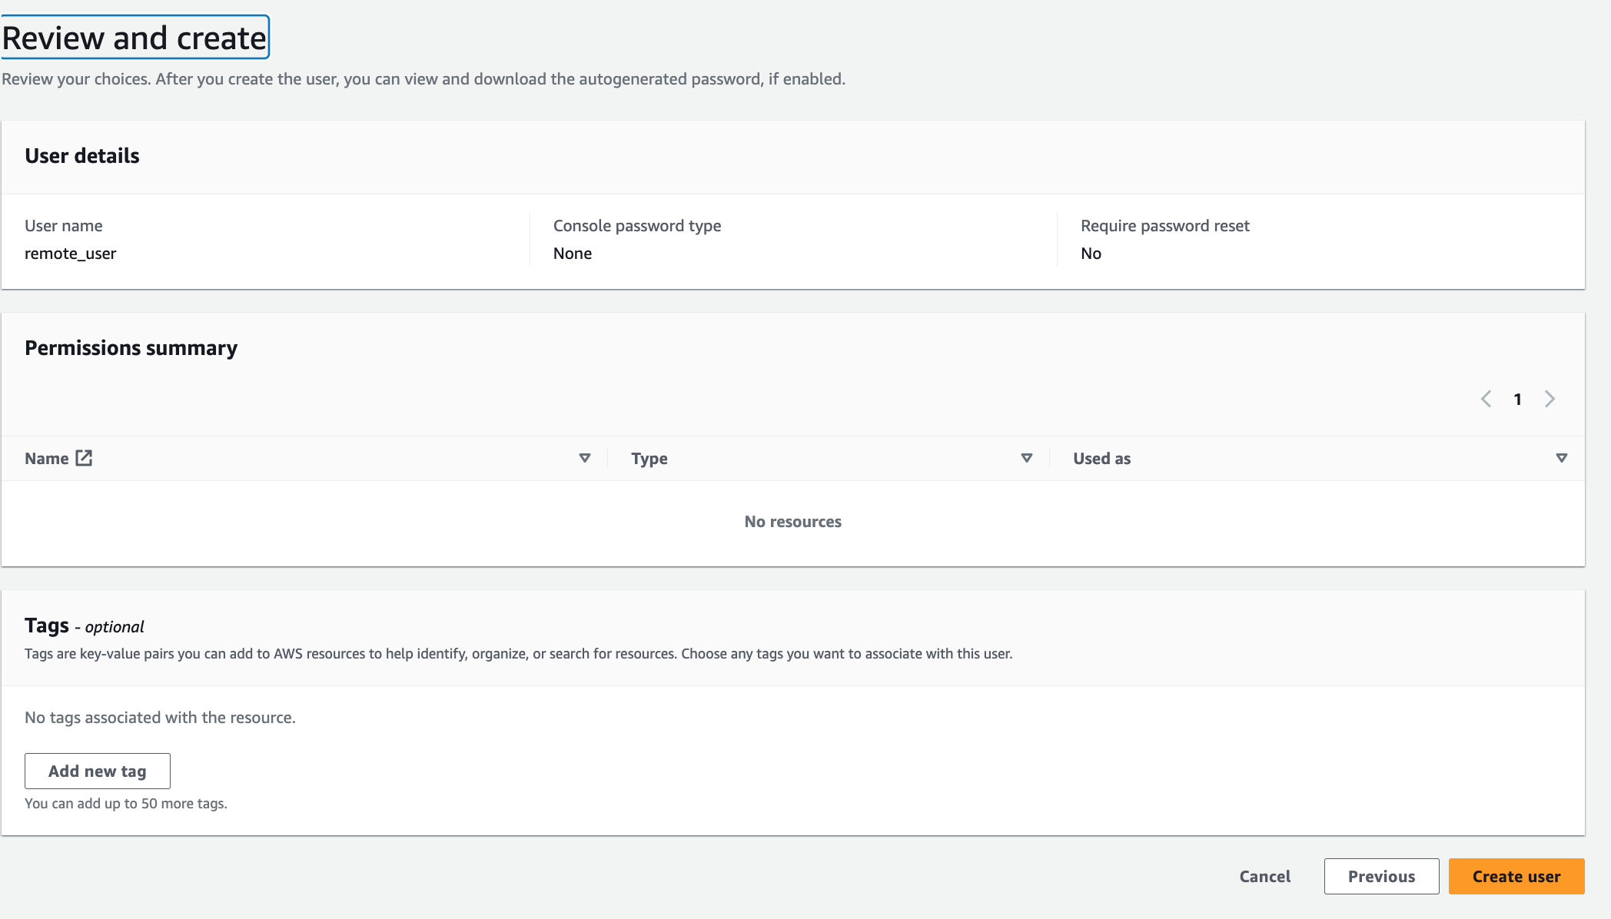Screen dimensions: 1611x919
Task: Click the Previous button
Action: pyautogui.click(x=1381, y=876)
